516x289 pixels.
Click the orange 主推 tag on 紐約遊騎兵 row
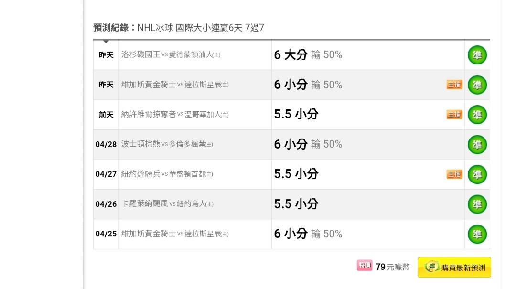pyautogui.click(x=454, y=174)
